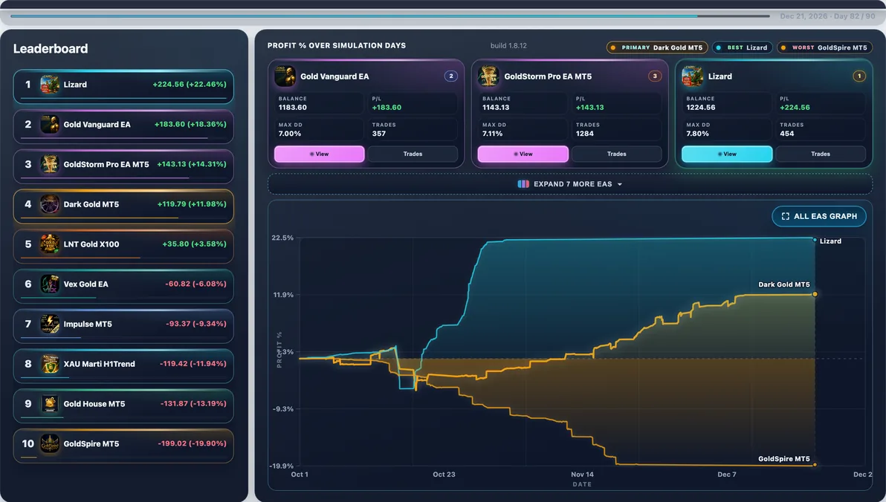Click the build 1.8.12 text
Viewport: 886px width, 502px height.
[508, 46]
